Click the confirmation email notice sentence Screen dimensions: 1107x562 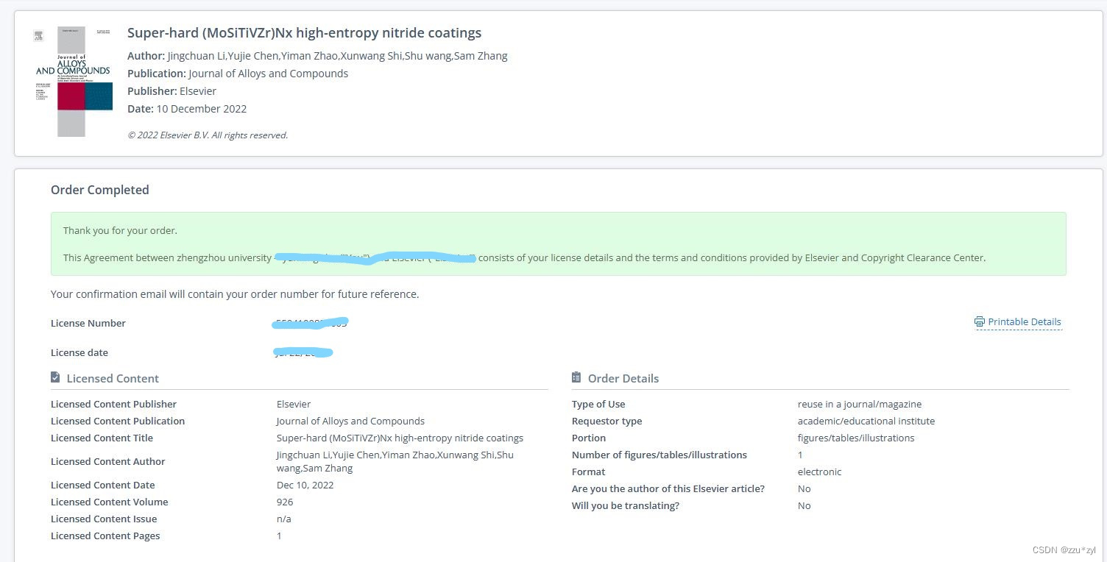(x=235, y=294)
